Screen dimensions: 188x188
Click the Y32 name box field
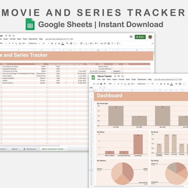(x=95, y=88)
